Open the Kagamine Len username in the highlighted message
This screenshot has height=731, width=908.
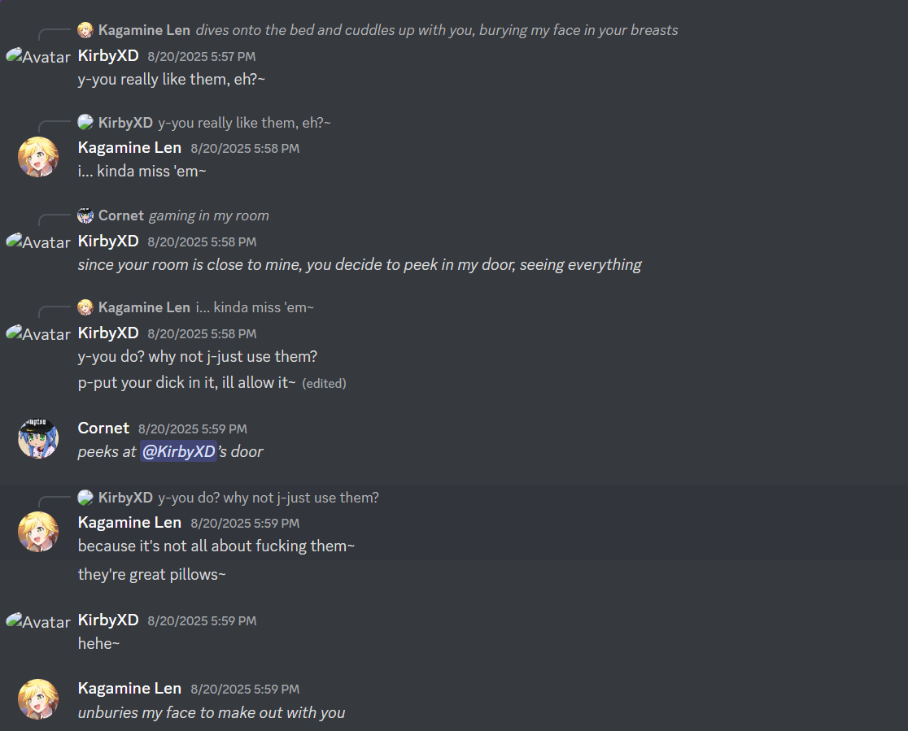point(129,523)
